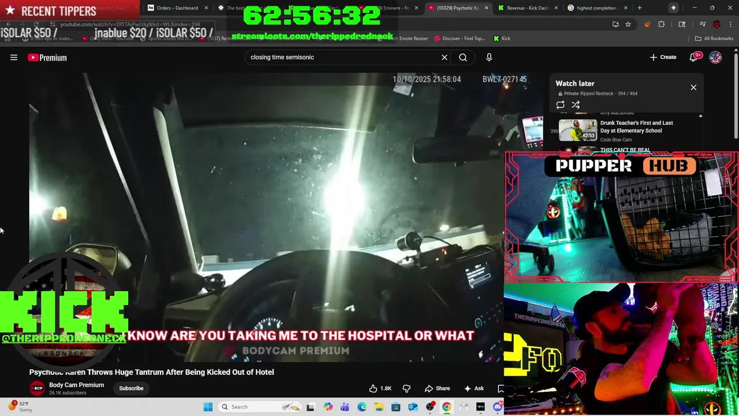The image size is (739, 416).
Task: Bookmark this page with the star icon
Action: 628,24
